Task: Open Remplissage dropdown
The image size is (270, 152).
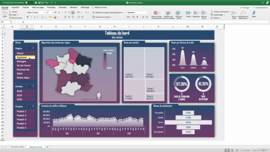Action: [x=218, y=15]
